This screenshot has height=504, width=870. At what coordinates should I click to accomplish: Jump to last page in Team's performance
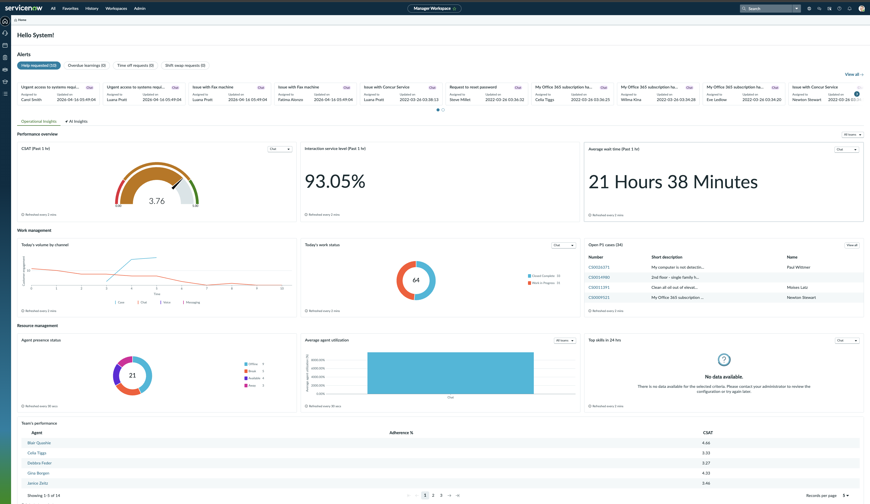(457, 495)
